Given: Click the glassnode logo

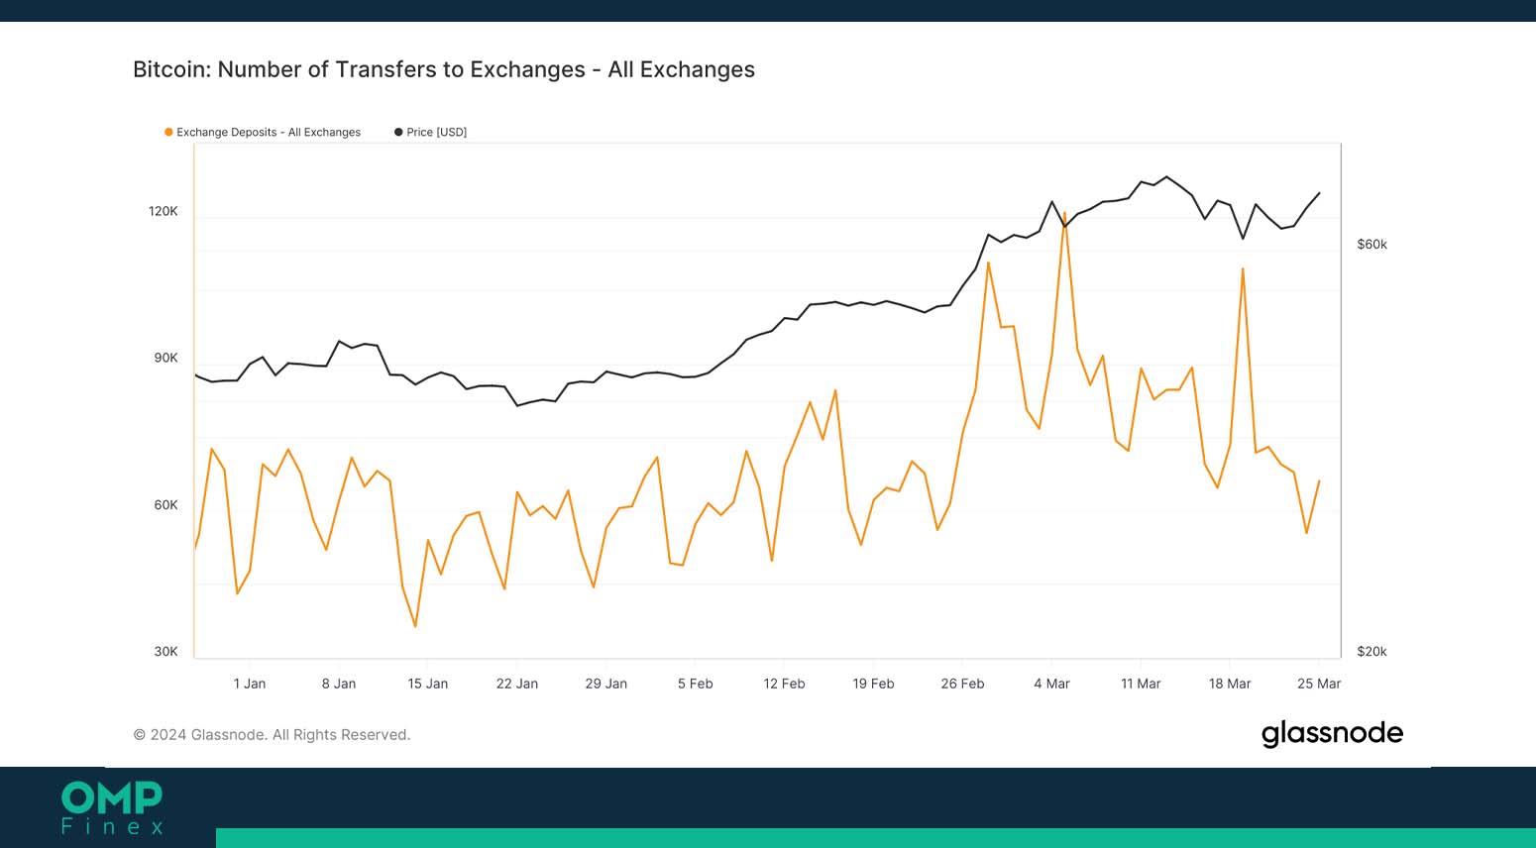Looking at the screenshot, I should coord(1332,733).
